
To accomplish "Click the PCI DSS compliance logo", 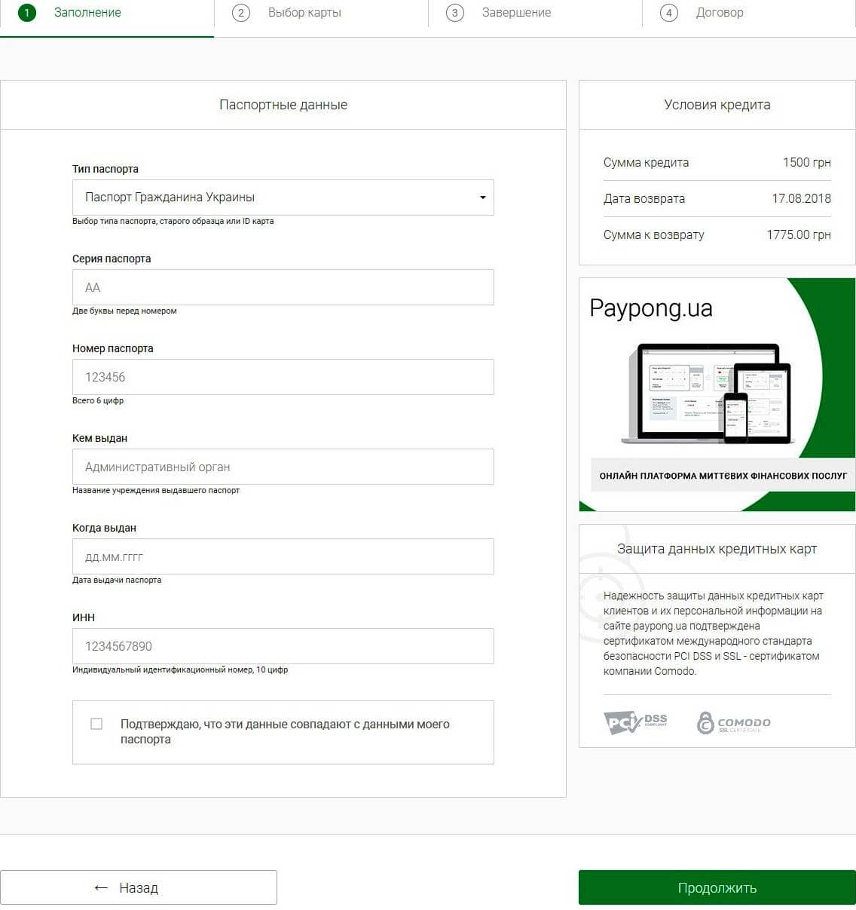I will (x=636, y=722).
